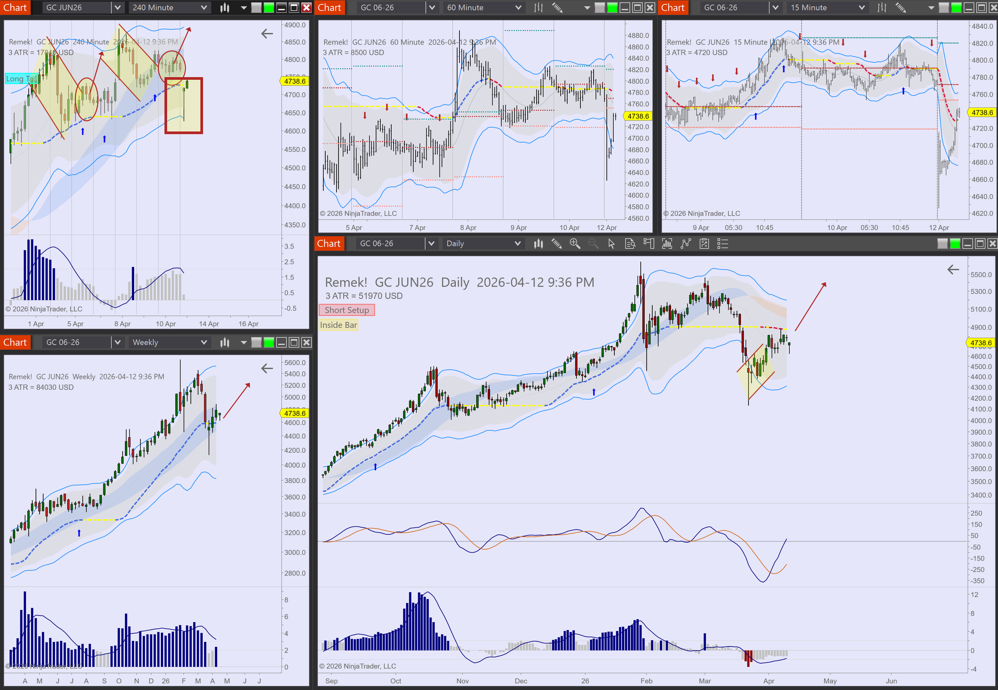Toggle gray link button on 240 Minute chart
Screen dimensions: 998x690
pyautogui.click(x=256, y=7)
